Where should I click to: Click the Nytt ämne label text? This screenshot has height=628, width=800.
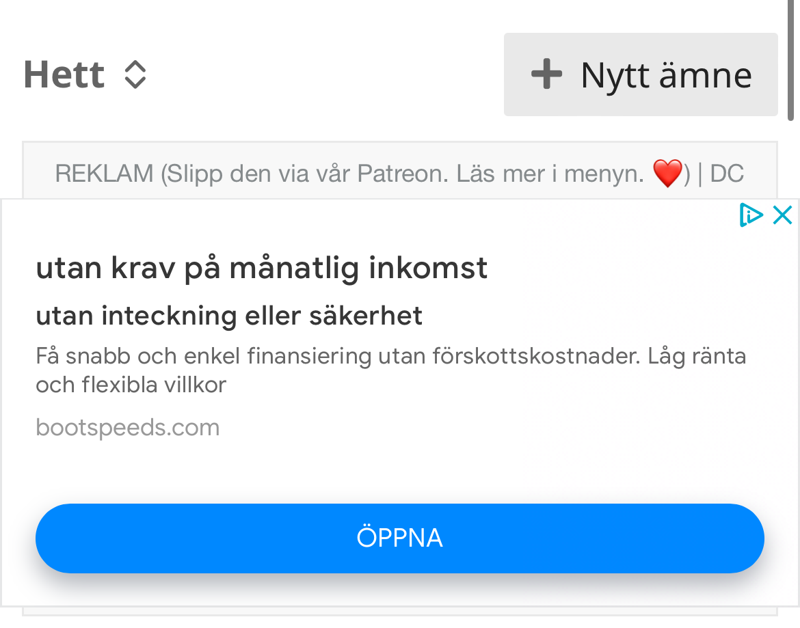667,75
